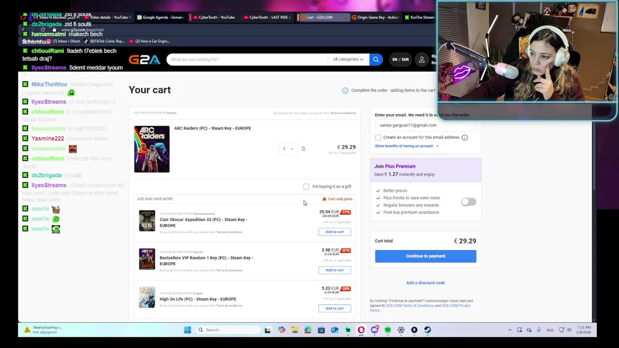
Task: Click the email address input field
Action: (426, 126)
